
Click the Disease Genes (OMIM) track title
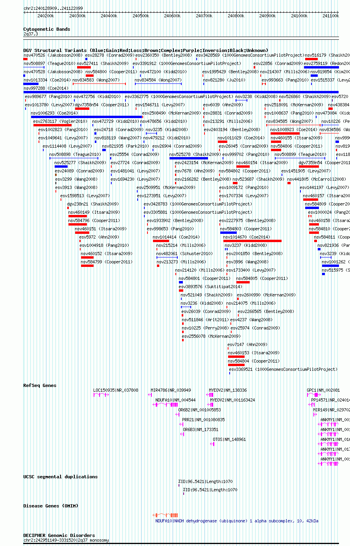tap(51, 506)
